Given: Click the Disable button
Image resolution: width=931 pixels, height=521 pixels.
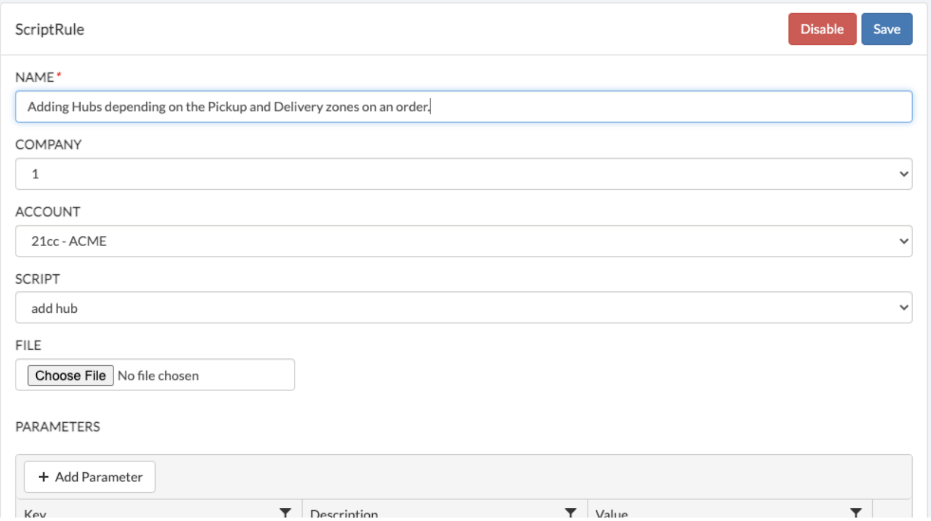Looking at the screenshot, I should 822,29.
